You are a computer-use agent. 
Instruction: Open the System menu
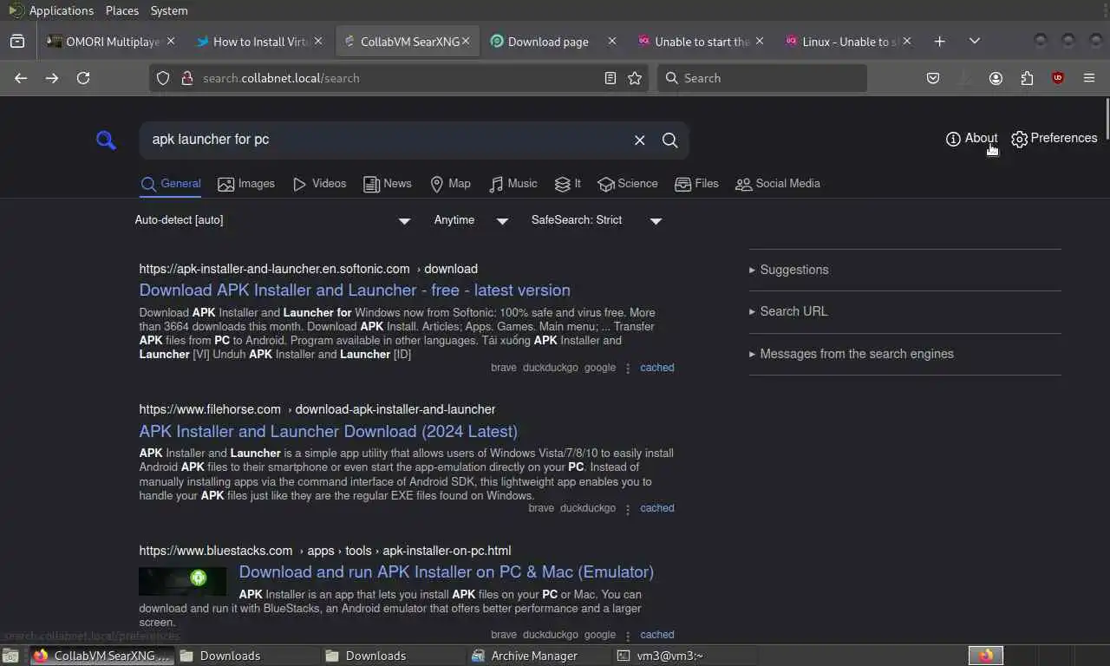point(169,10)
